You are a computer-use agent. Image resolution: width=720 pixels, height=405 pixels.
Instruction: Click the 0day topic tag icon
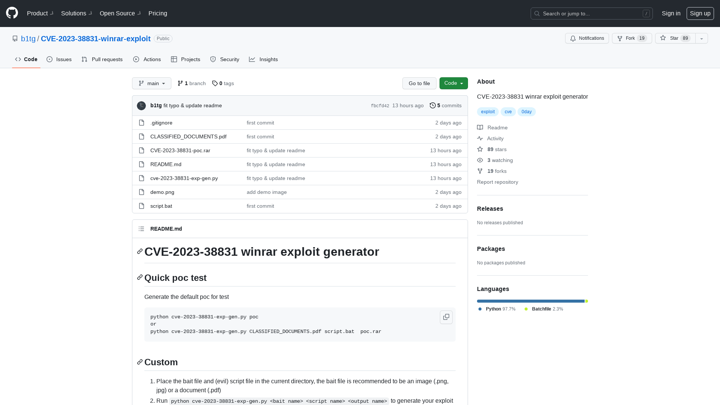click(x=526, y=111)
